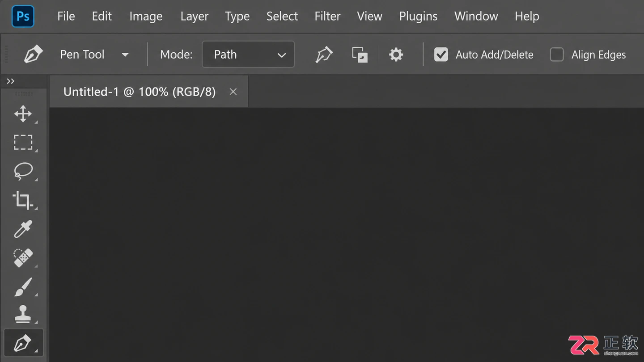Select the Lasso tool
Image resolution: width=644 pixels, height=362 pixels.
pyautogui.click(x=23, y=171)
